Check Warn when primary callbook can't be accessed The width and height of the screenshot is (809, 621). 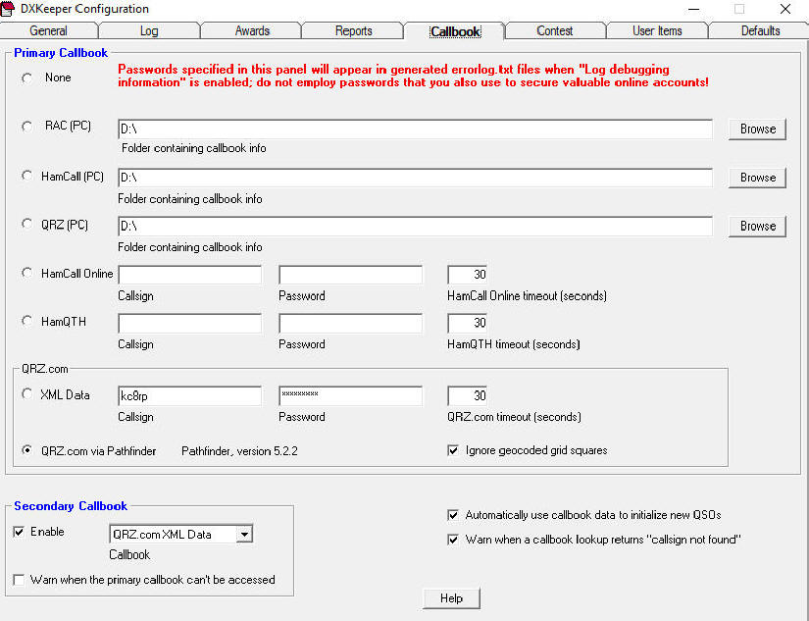pos(19,580)
